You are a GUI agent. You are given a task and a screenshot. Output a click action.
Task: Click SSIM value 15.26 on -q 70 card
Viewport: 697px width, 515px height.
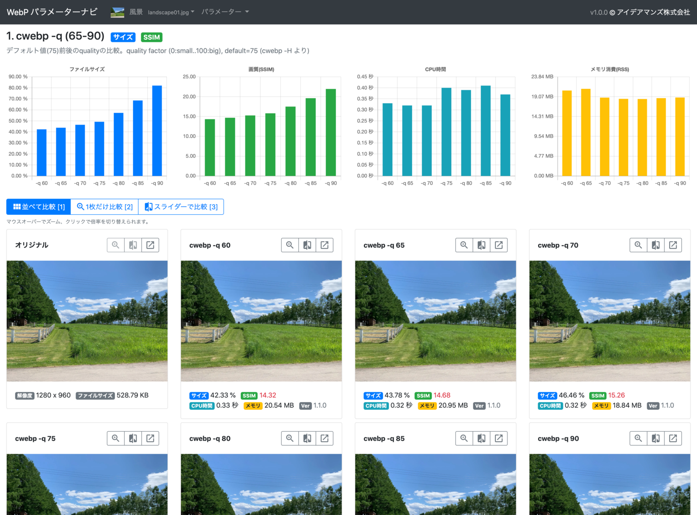(617, 395)
